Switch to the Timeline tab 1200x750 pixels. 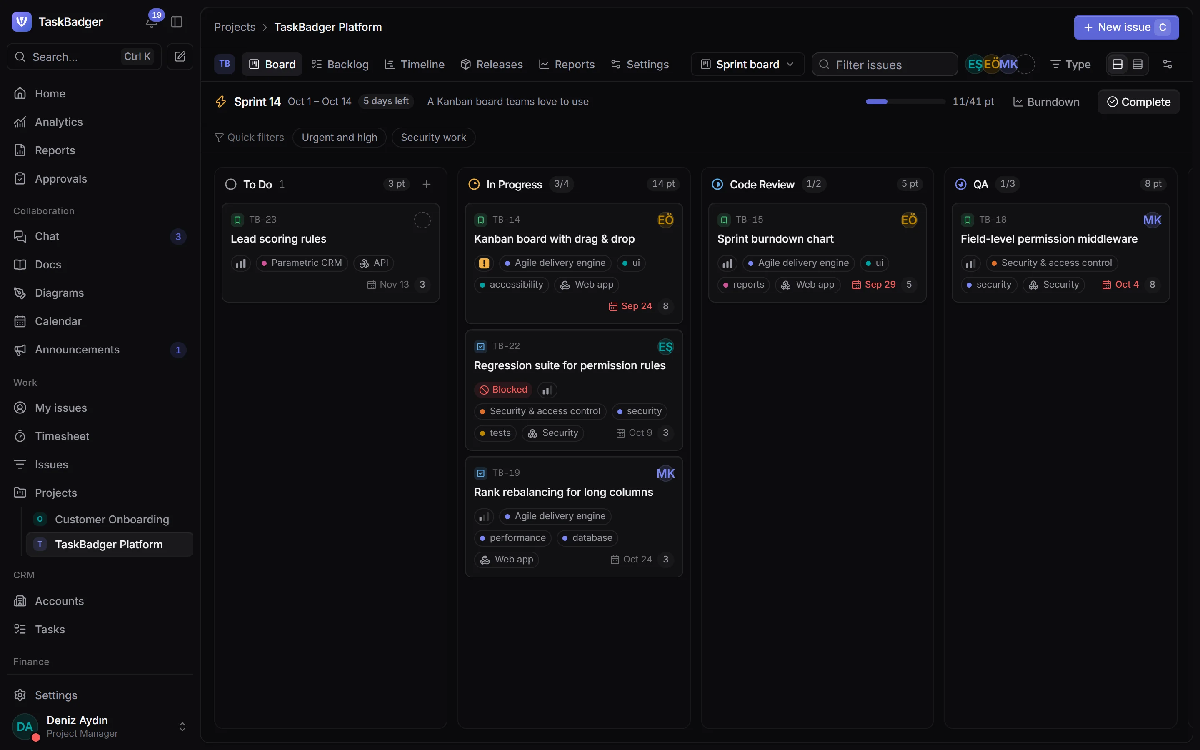[x=415, y=65]
